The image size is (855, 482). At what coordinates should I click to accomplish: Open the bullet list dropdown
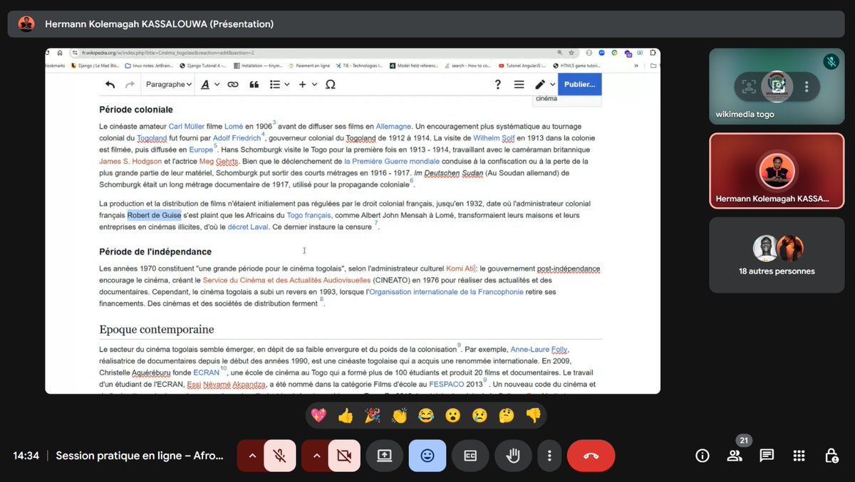pos(279,84)
